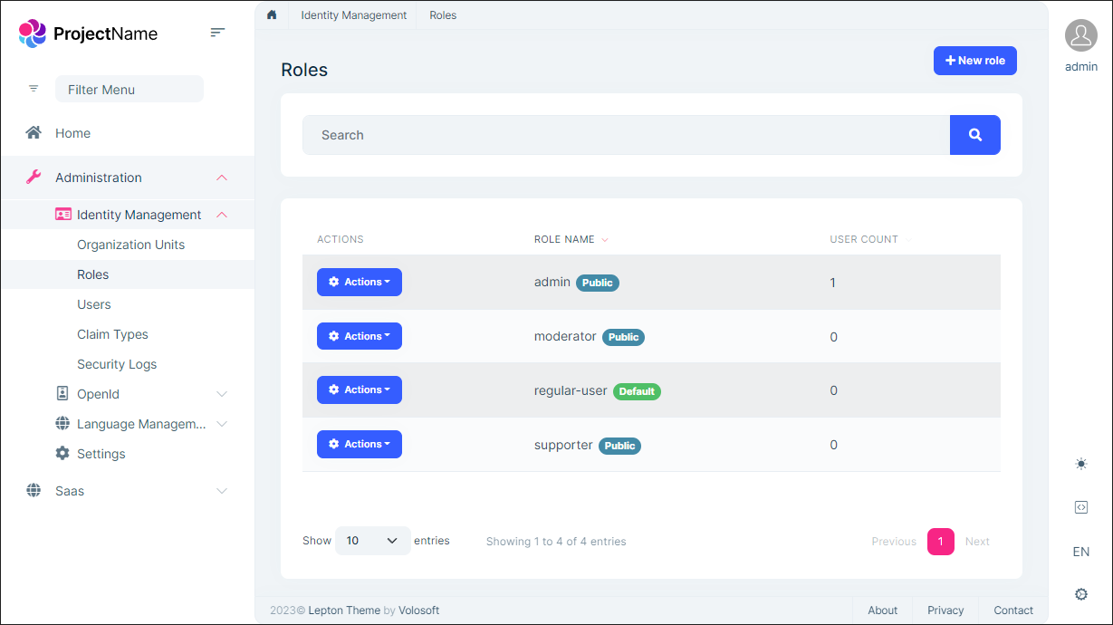
Task: Click the admin avatar icon
Action: 1080,36
